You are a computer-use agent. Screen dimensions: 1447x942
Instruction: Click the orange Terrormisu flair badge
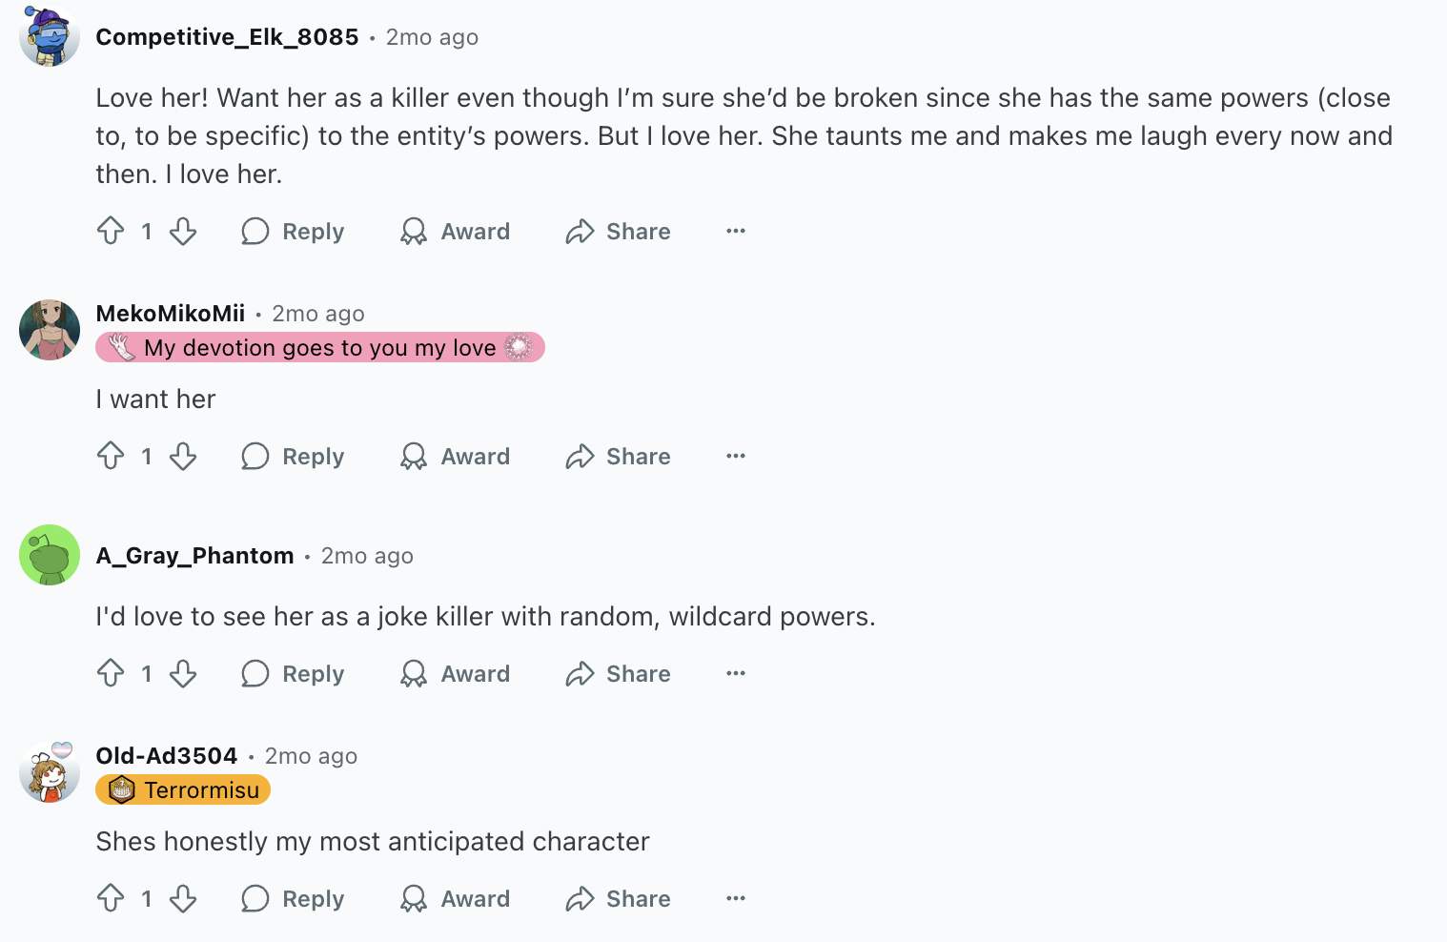(x=182, y=788)
